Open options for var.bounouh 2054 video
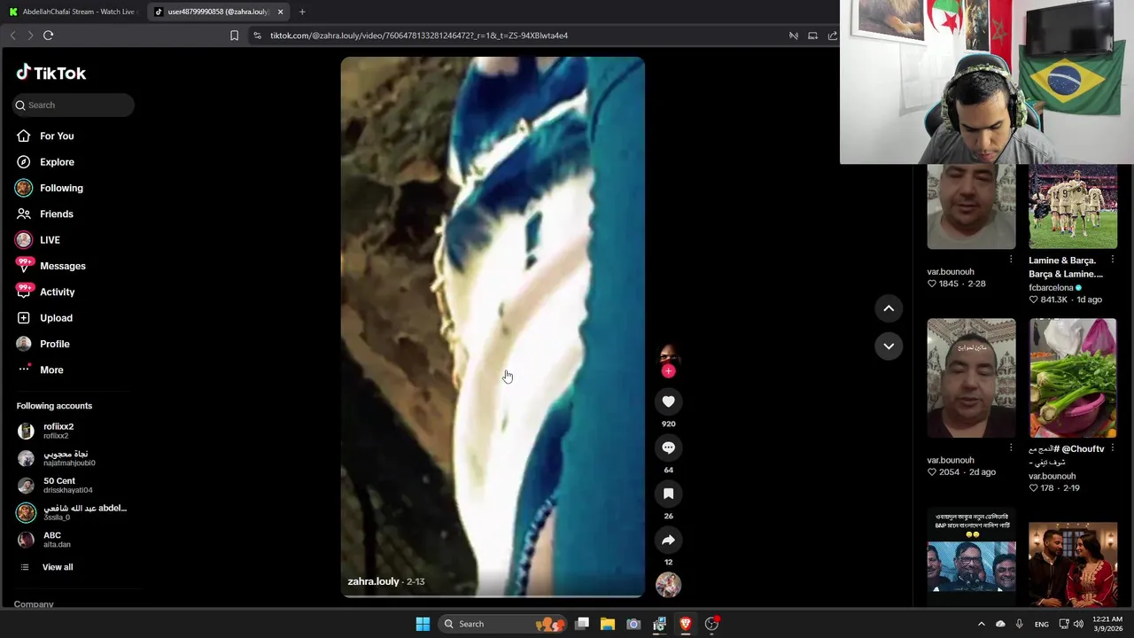This screenshot has width=1134, height=638. click(x=1011, y=448)
